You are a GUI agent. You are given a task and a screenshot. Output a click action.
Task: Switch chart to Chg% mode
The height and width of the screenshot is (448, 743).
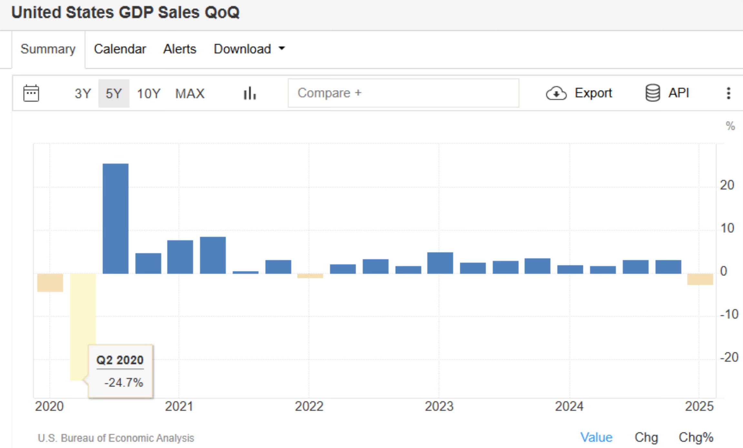pyautogui.click(x=696, y=437)
